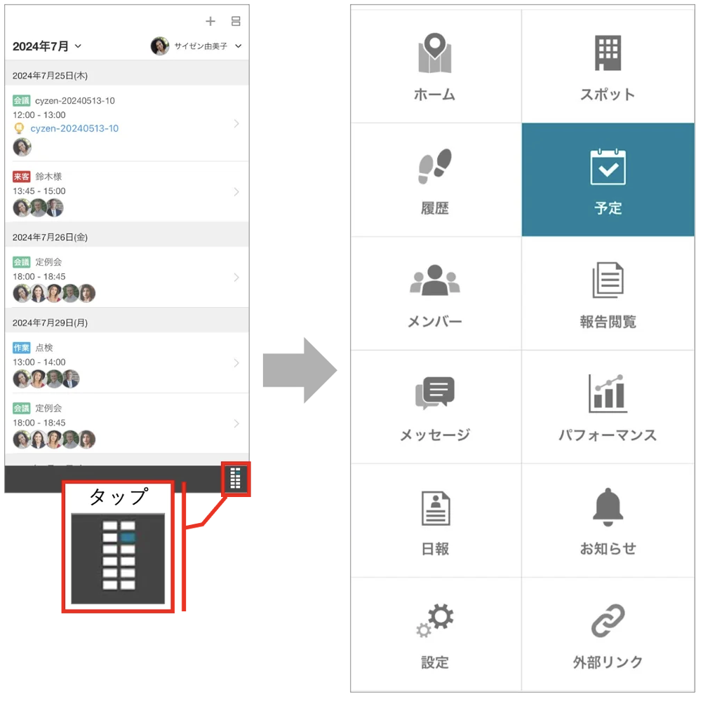Expand the 鈴木様 visitor entry chevron
The image size is (703, 701).
[236, 191]
